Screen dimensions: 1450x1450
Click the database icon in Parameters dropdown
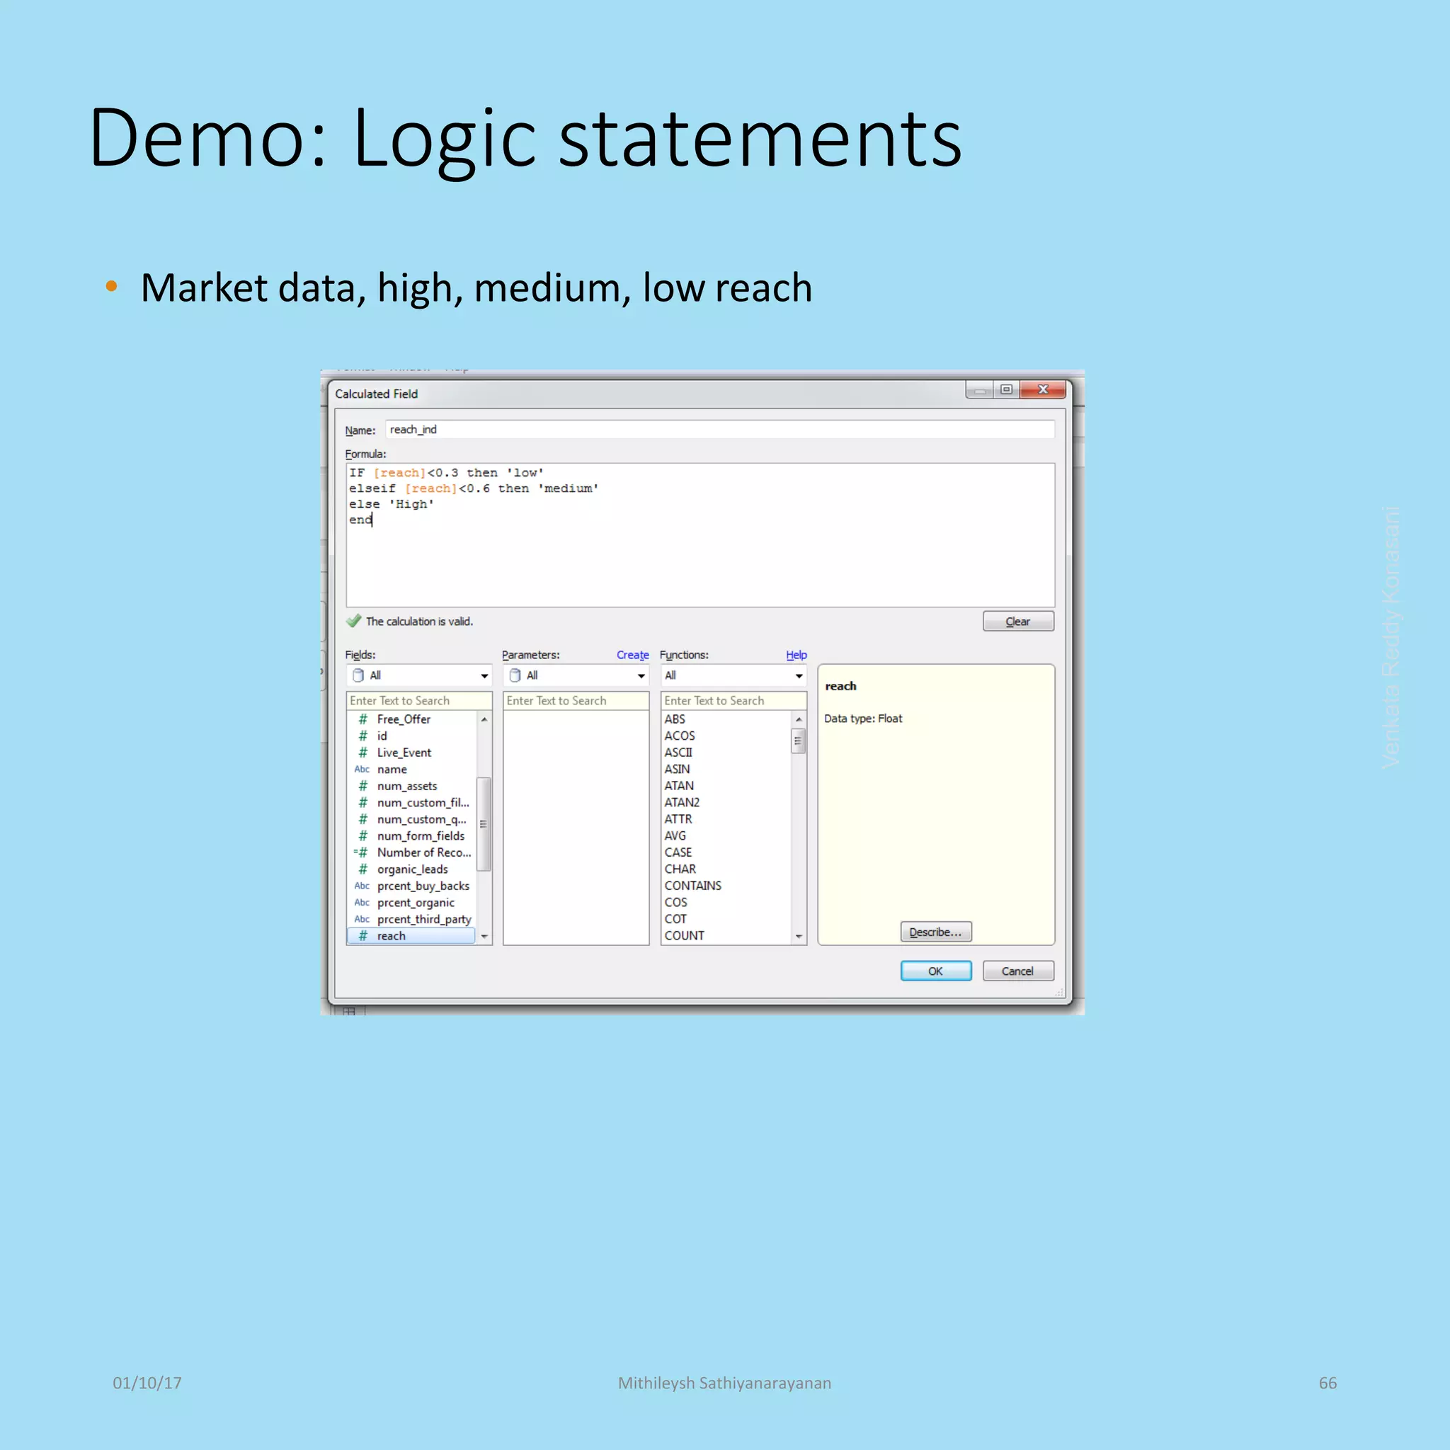coord(515,675)
